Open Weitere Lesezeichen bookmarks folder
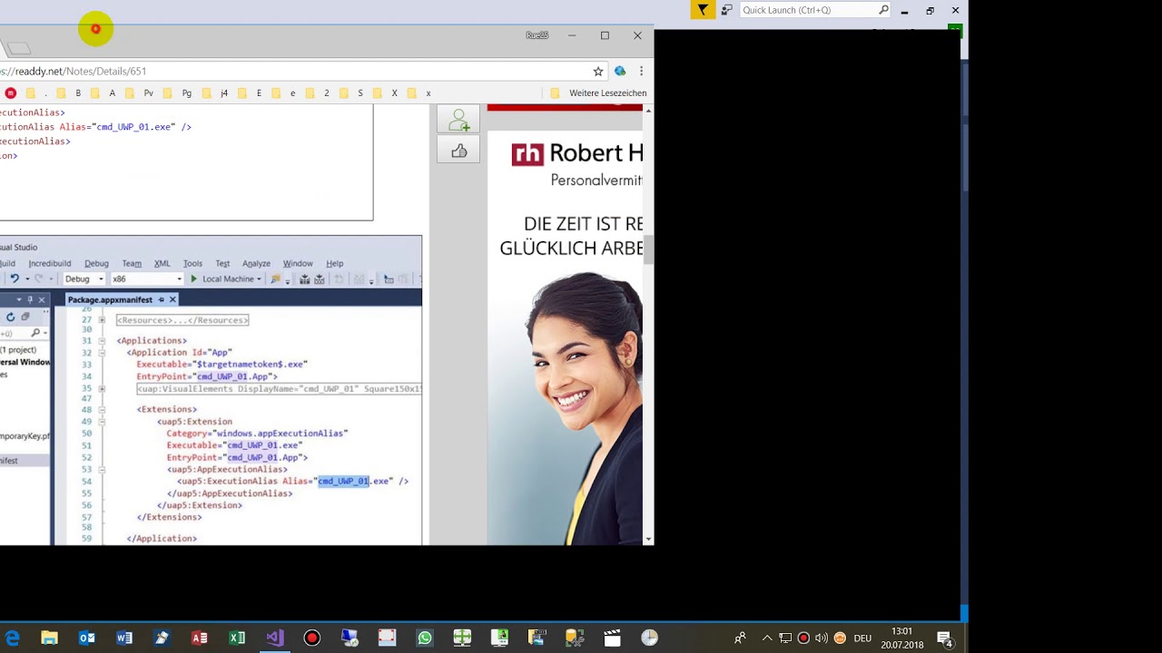 [599, 93]
